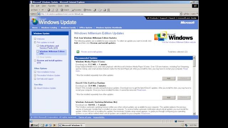Image resolution: width=228 pixels, height=128 pixels.
Task: Open the Help menu
Action: click(x=67, y=6)
